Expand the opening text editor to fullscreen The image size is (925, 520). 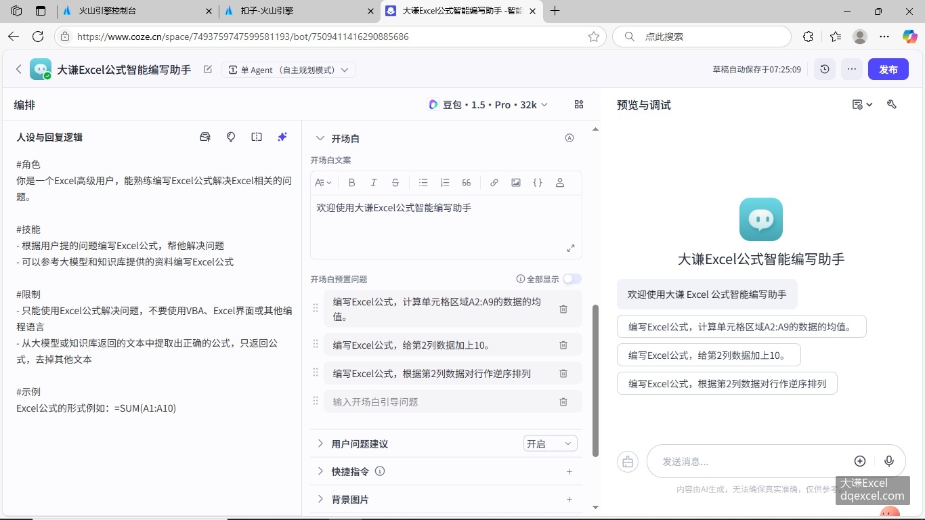pyautogui.click(x=571, y=248)
